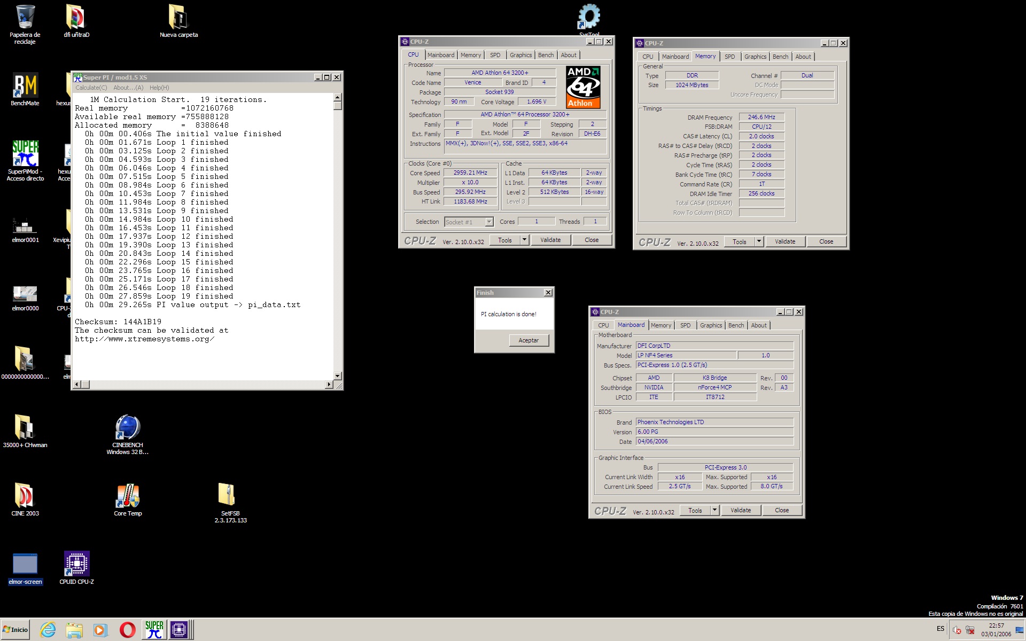This screenshot has height=641, width=1026.
Task: Expand Tools dropdown arrow in Mainboard tab window
Action: (714, 510)
